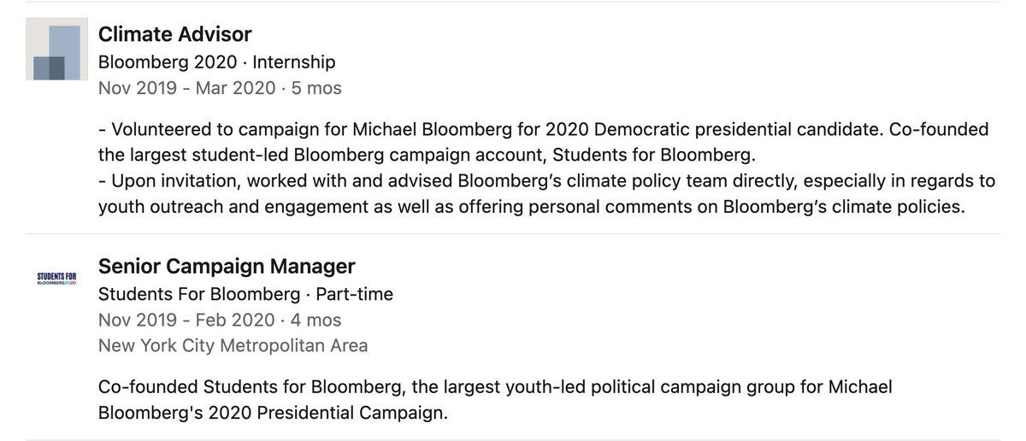
Task: Click the New York City Metropolitan Area location
Action: point(233,346)
